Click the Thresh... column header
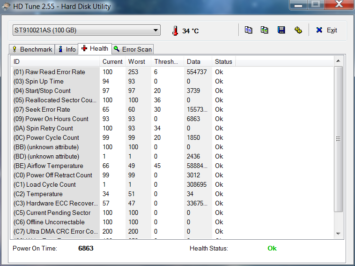Viewport: 355px width, 266px height. pos(167,61)
